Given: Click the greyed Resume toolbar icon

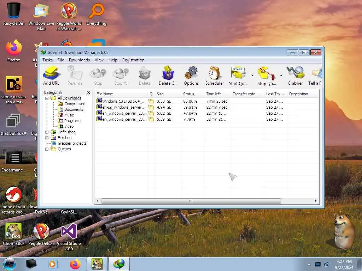Looking at the screenshot, I should coord(75,76).
